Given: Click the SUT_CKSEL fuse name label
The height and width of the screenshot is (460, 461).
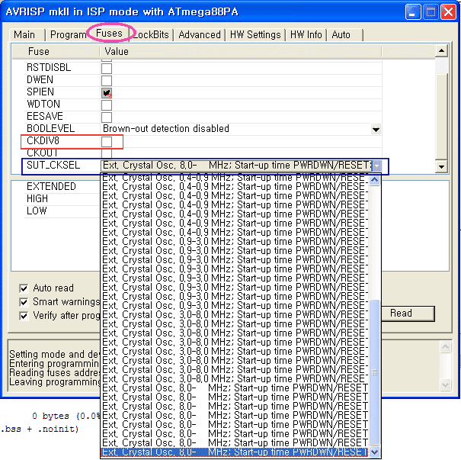Looking at the screenshot, I should click(x=53, y=165).
